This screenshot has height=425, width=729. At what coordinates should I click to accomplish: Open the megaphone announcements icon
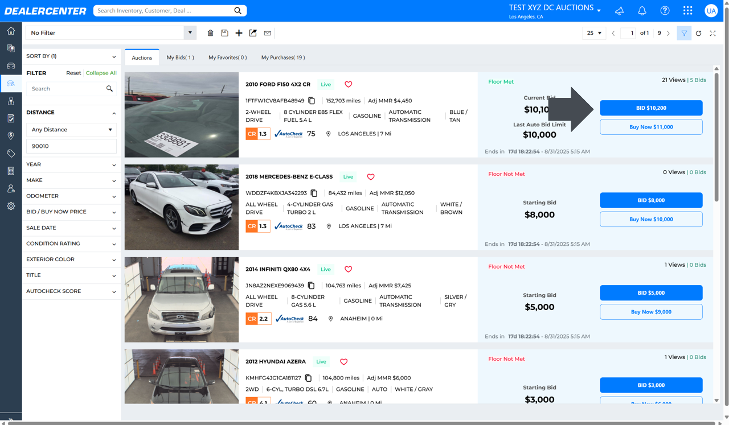pyautogui.click(x=619, y=11)
